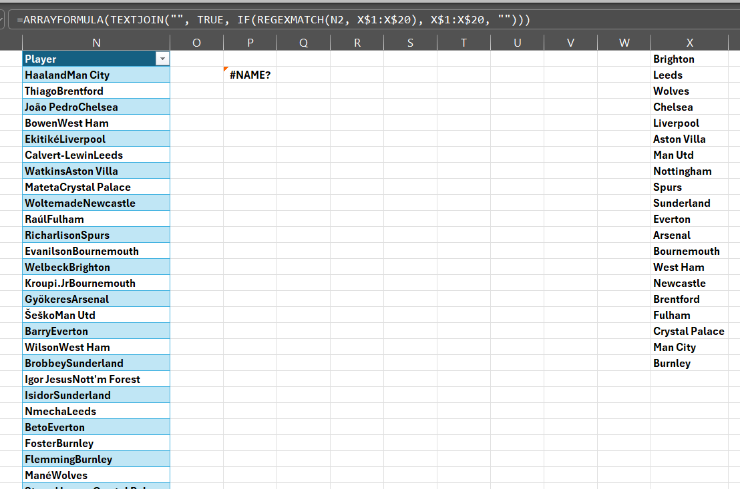Select column header O

click(x=196, y=41)
